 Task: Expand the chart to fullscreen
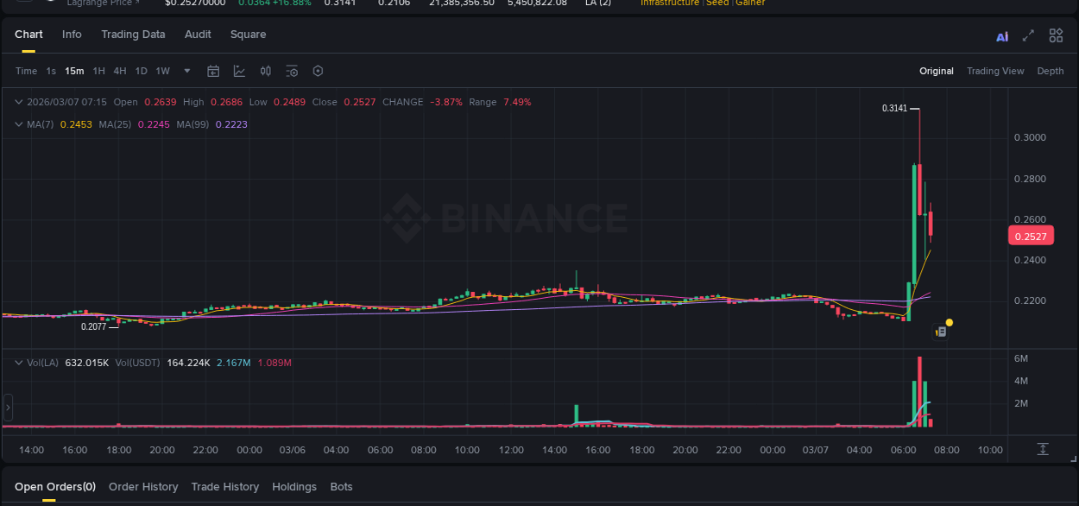coord(1028,35)
